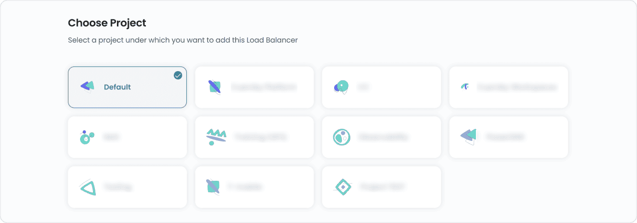This screenshot has height=223, width=637.
Task: Click the double left-arrow teal and lavender icon
Action: [x=468, y=136]
